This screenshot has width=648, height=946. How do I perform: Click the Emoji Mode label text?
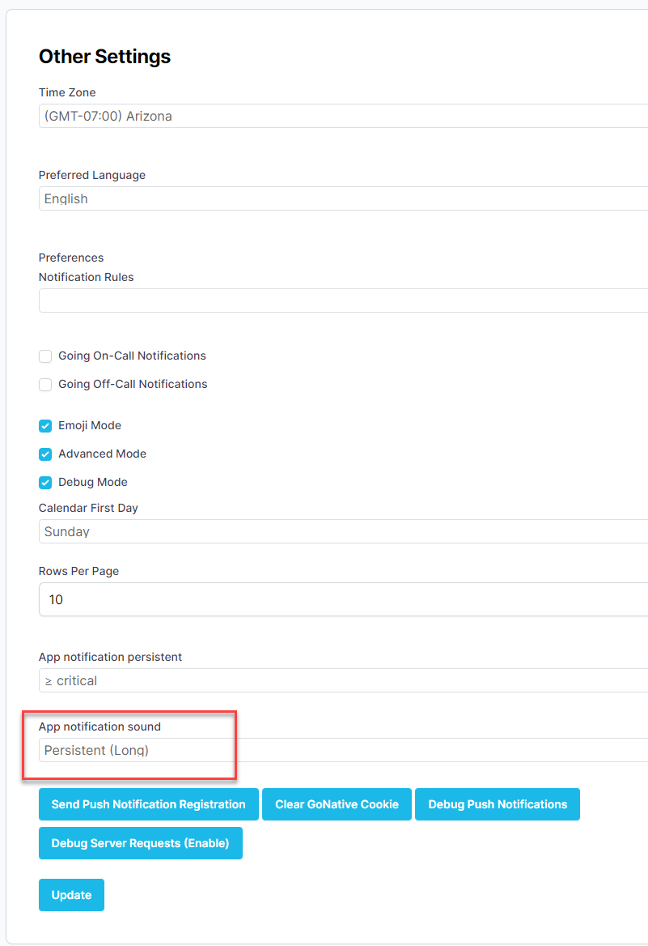(x=90, y=425)
